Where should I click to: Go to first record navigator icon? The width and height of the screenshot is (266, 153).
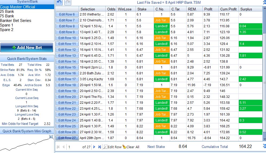pos(58,147)
